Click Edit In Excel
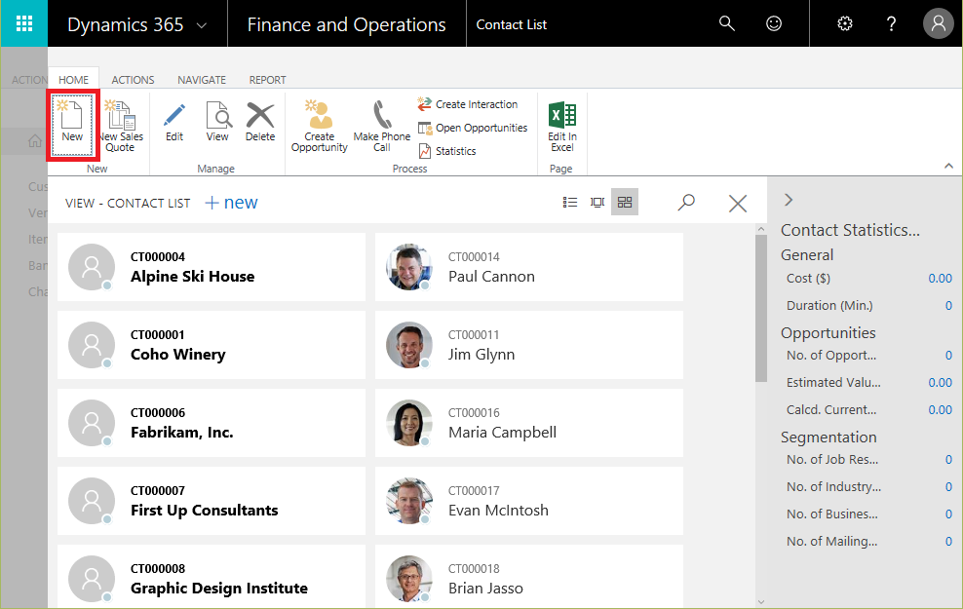 pos(562,126)
